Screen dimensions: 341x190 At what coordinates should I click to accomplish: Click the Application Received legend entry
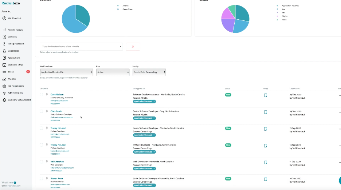[290, 6]
